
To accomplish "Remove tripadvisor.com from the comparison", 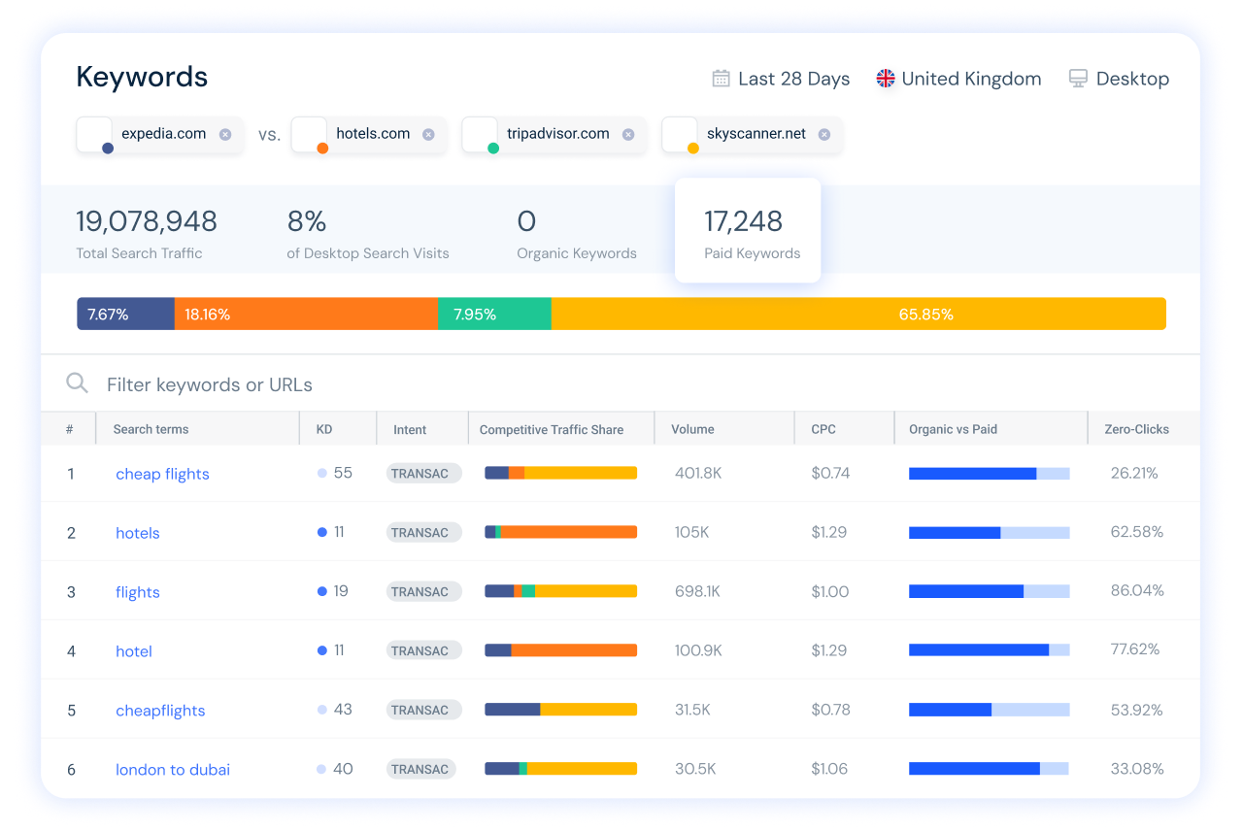I will point(628,135).
